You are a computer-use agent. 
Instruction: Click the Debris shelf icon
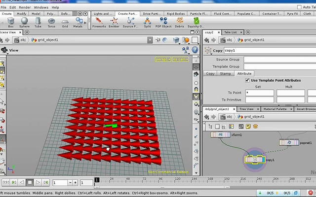[x=179, y=22]
